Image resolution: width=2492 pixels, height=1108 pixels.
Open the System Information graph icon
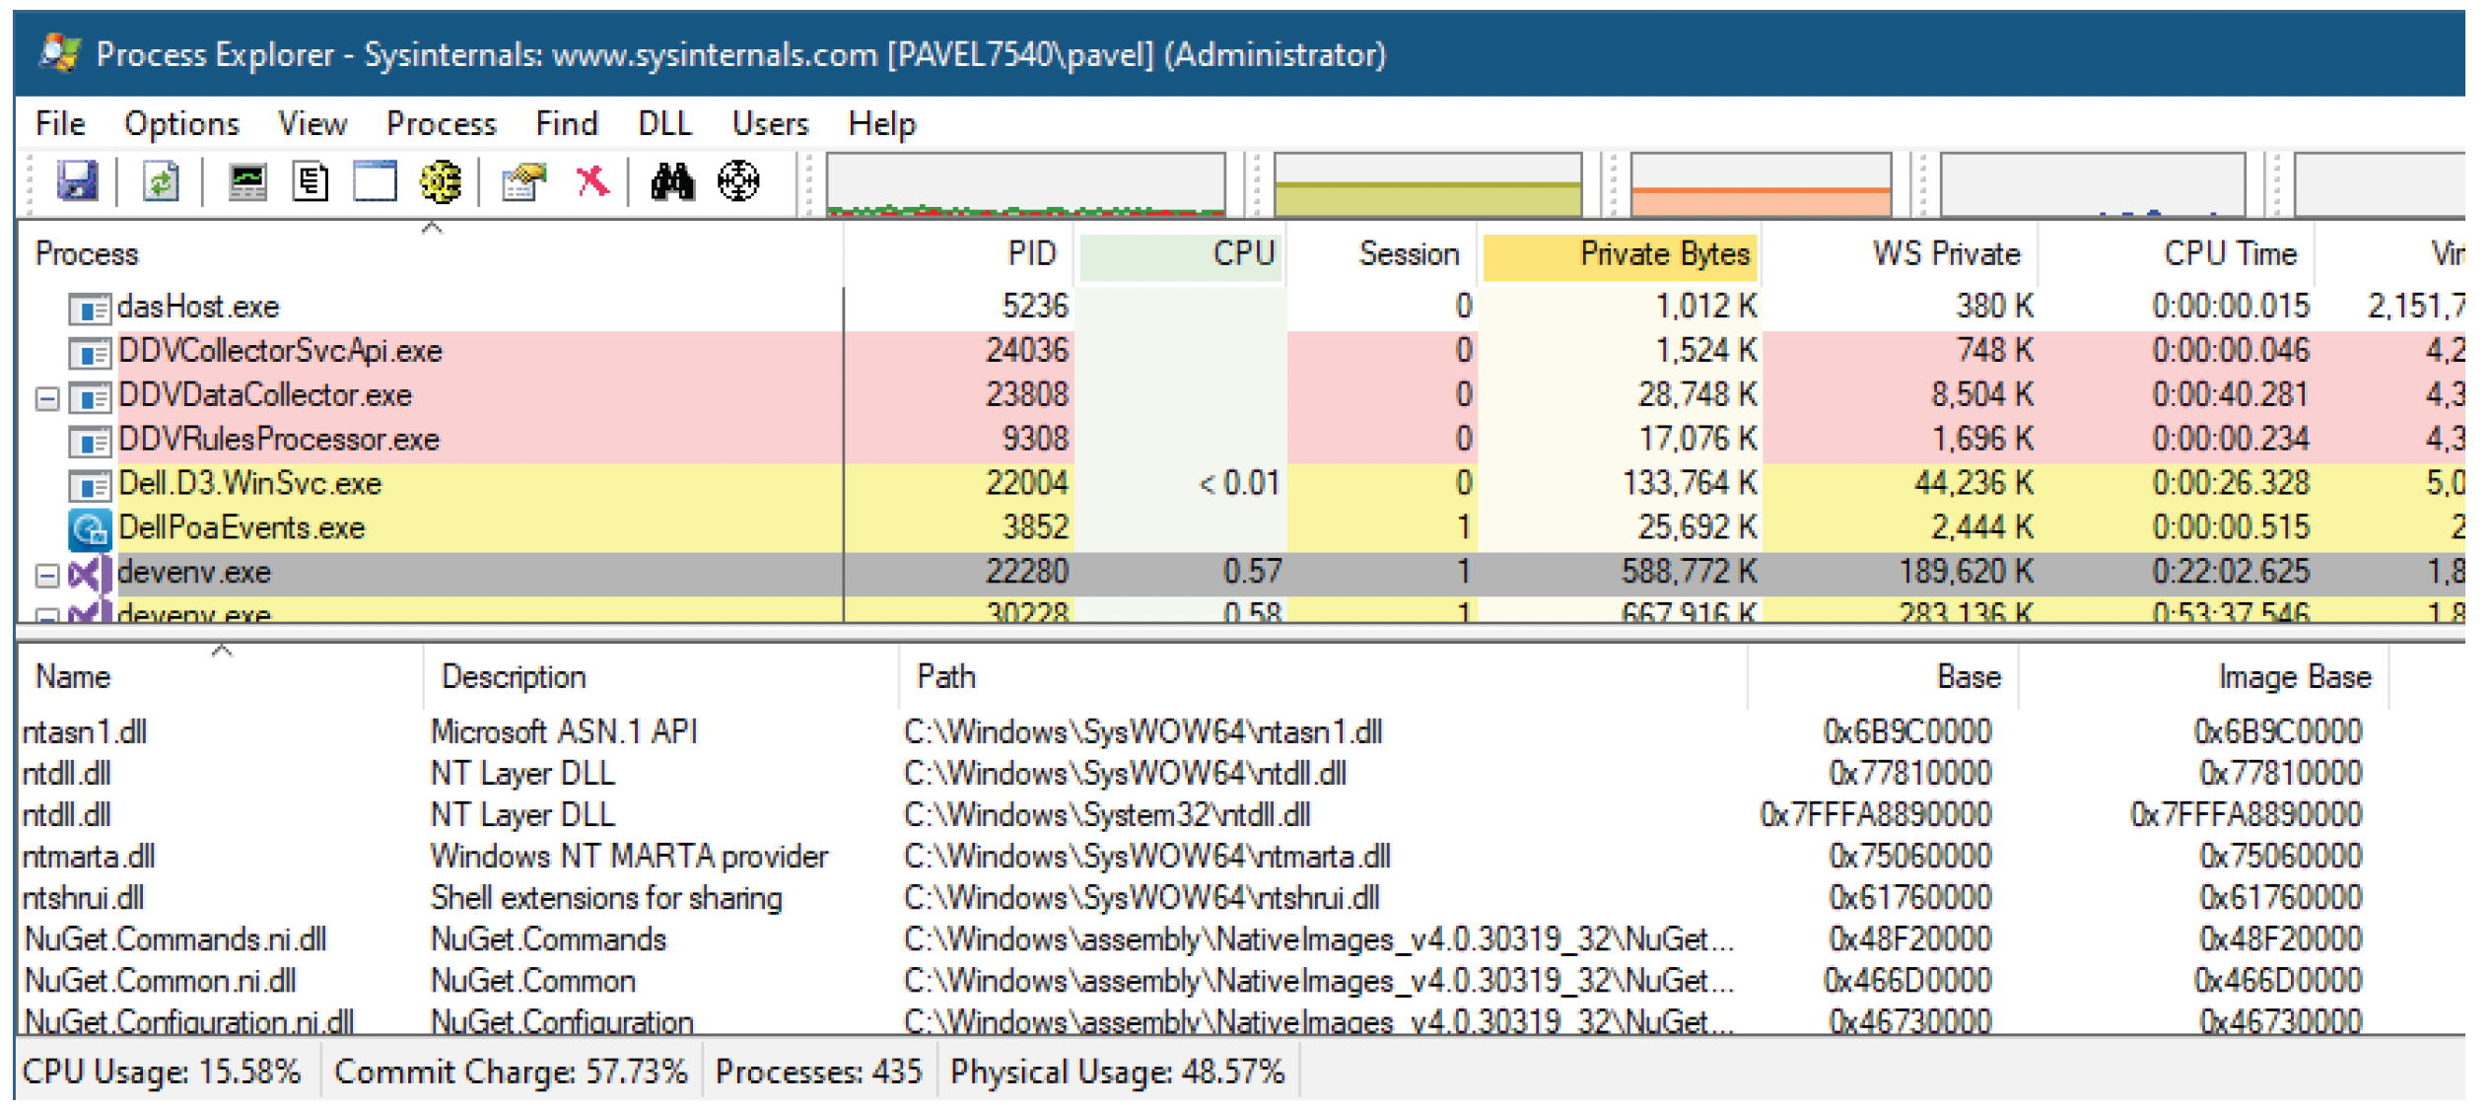[x=247, y=181]
